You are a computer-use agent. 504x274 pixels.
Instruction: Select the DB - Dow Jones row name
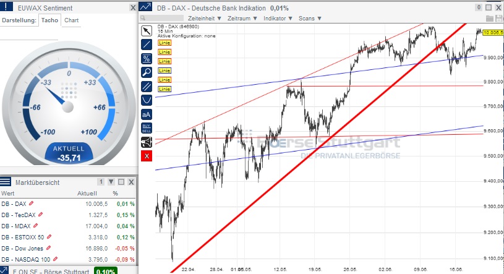click(x=22, y=248)
